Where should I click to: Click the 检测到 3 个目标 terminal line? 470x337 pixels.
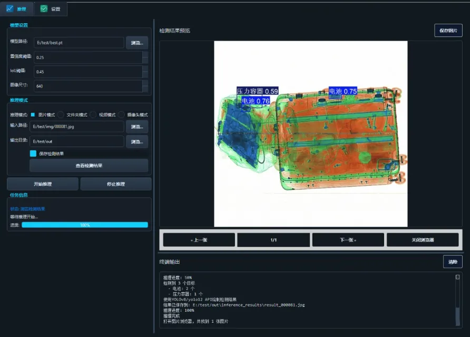pyautogui.click(x=179, y=283)
